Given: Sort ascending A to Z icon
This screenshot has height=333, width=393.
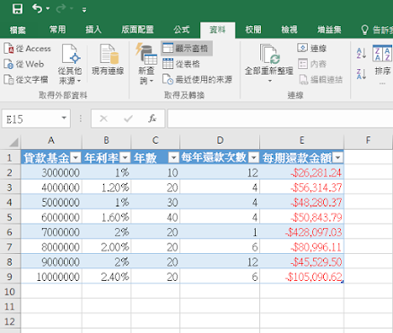Looking at the screenshot, I should pyautogui.click(x=362, y=53).
